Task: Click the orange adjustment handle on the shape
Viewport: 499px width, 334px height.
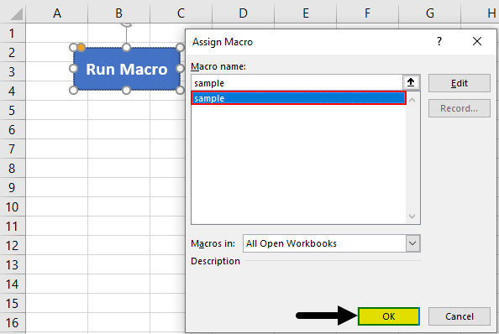Action: pos(81,48)
